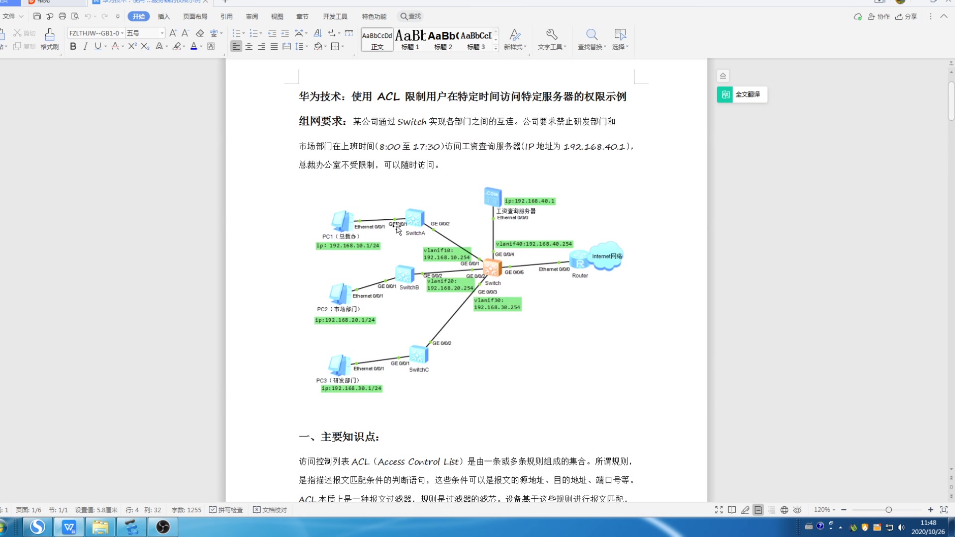Open the bullet list dropdown arrow

coord(244,33)
